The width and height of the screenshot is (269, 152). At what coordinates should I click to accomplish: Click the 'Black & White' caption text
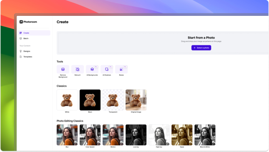[x=205, y=147]
